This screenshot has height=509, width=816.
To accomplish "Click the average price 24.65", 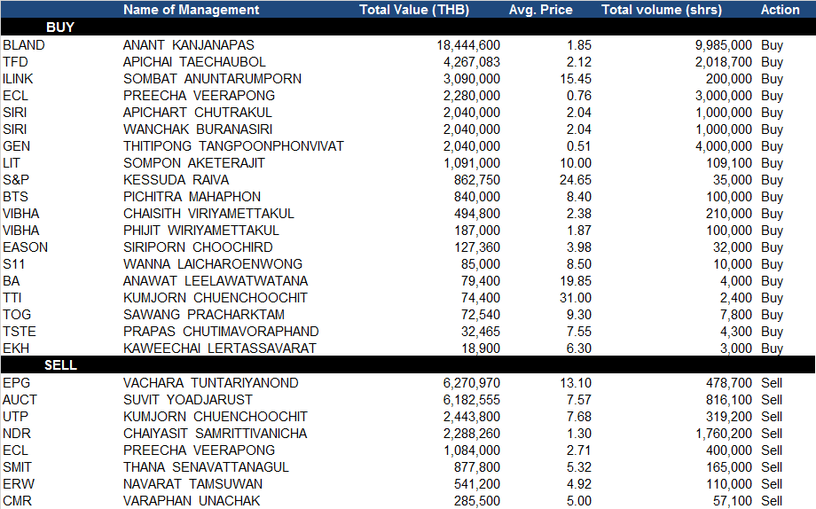I will click(x=576, y=179).
